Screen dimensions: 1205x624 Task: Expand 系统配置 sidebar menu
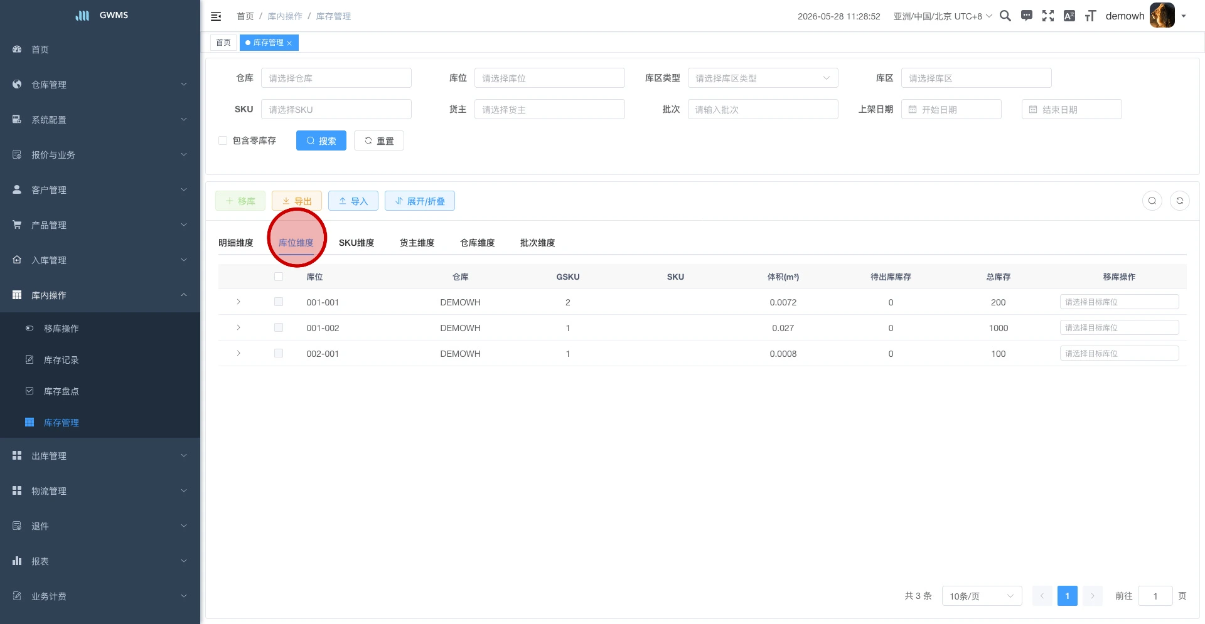(100, 120)
